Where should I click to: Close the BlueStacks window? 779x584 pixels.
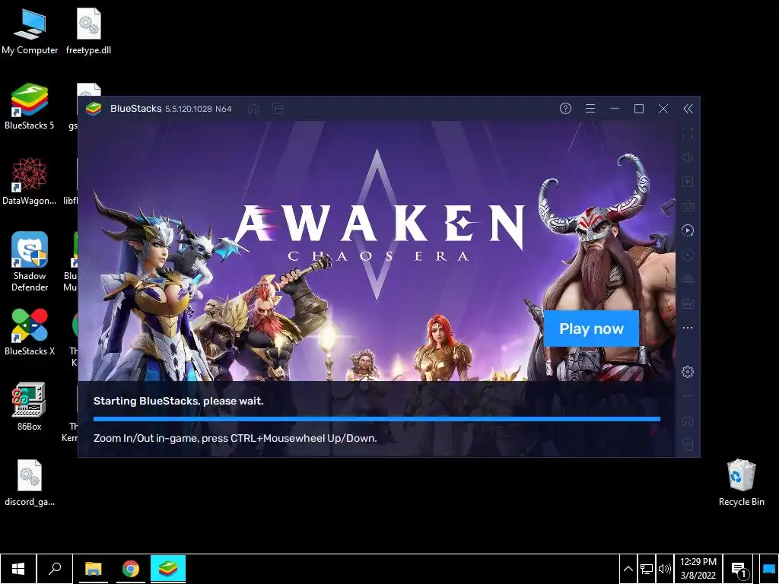click(x=663, y=109)
